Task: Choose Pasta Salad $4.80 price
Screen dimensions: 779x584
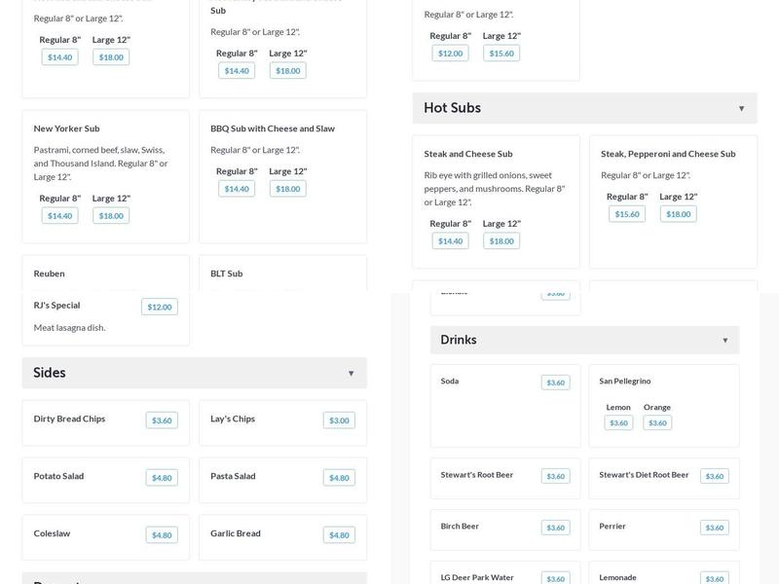Action: tap(339, 478)
